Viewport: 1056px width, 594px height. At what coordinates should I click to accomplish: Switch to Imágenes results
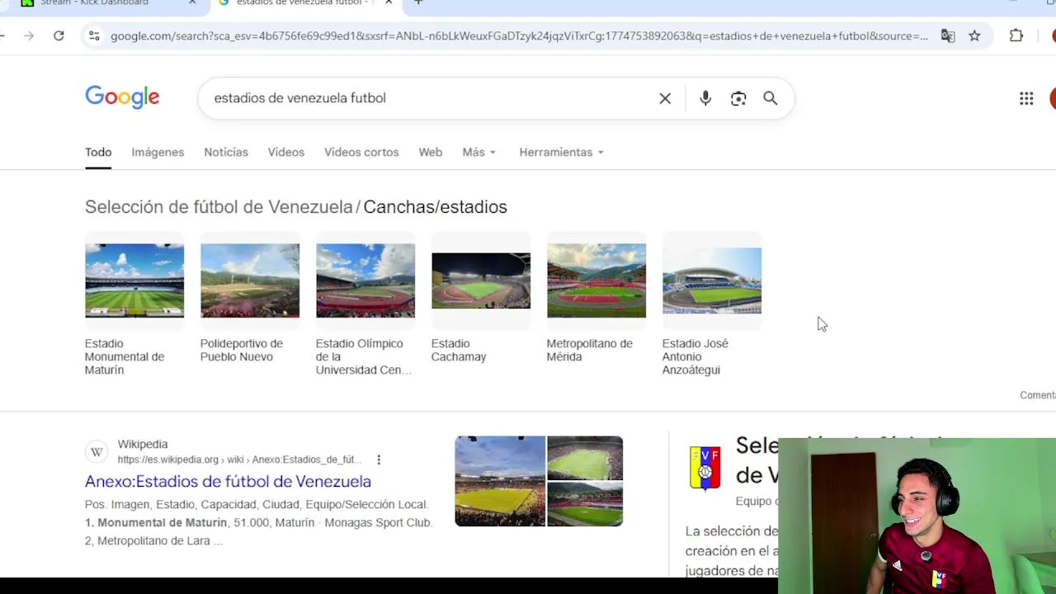[158, 152]
